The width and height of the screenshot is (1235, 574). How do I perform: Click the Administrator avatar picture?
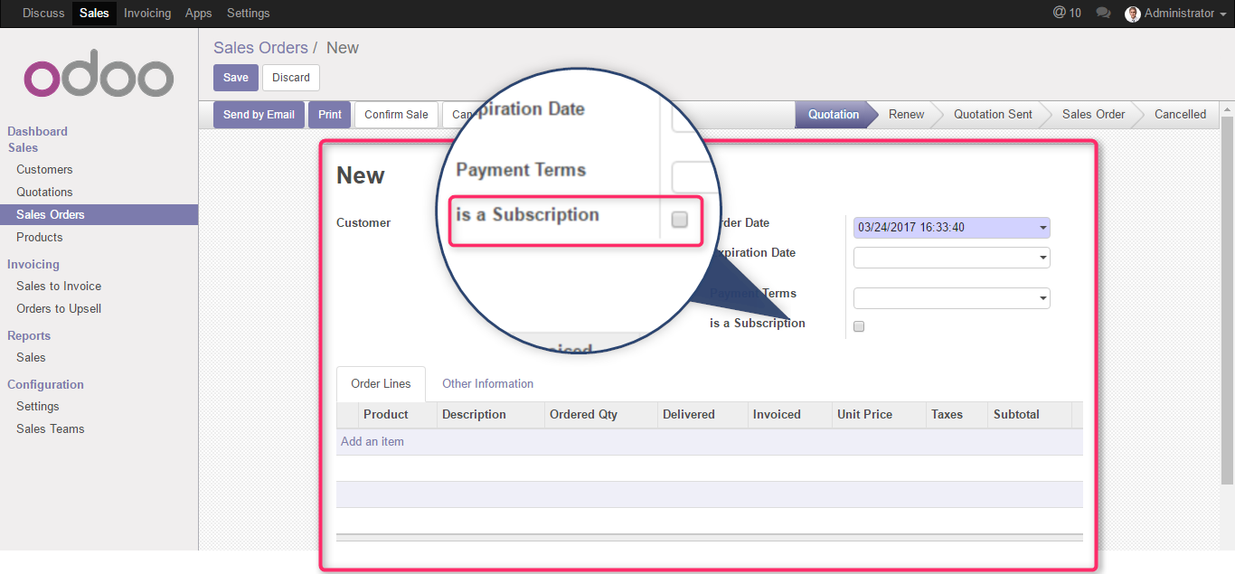tap(1132, 14)
